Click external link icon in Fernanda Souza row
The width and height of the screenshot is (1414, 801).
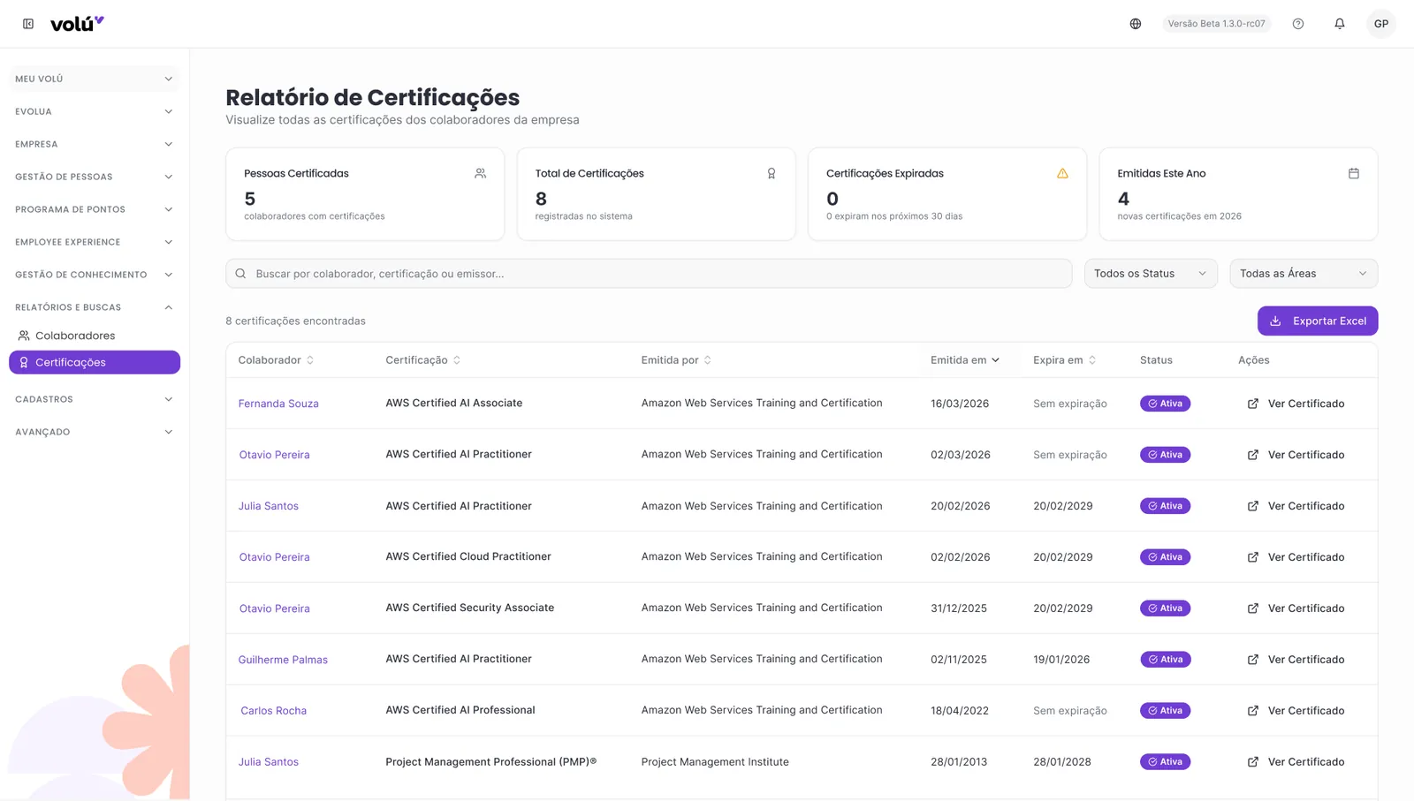[x=1253, y=404]
